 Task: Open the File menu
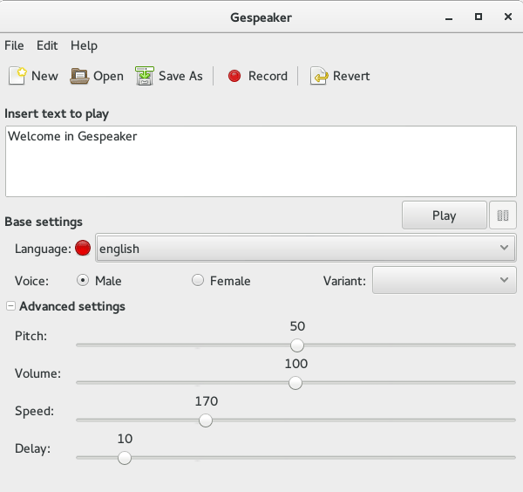point(15,45)
